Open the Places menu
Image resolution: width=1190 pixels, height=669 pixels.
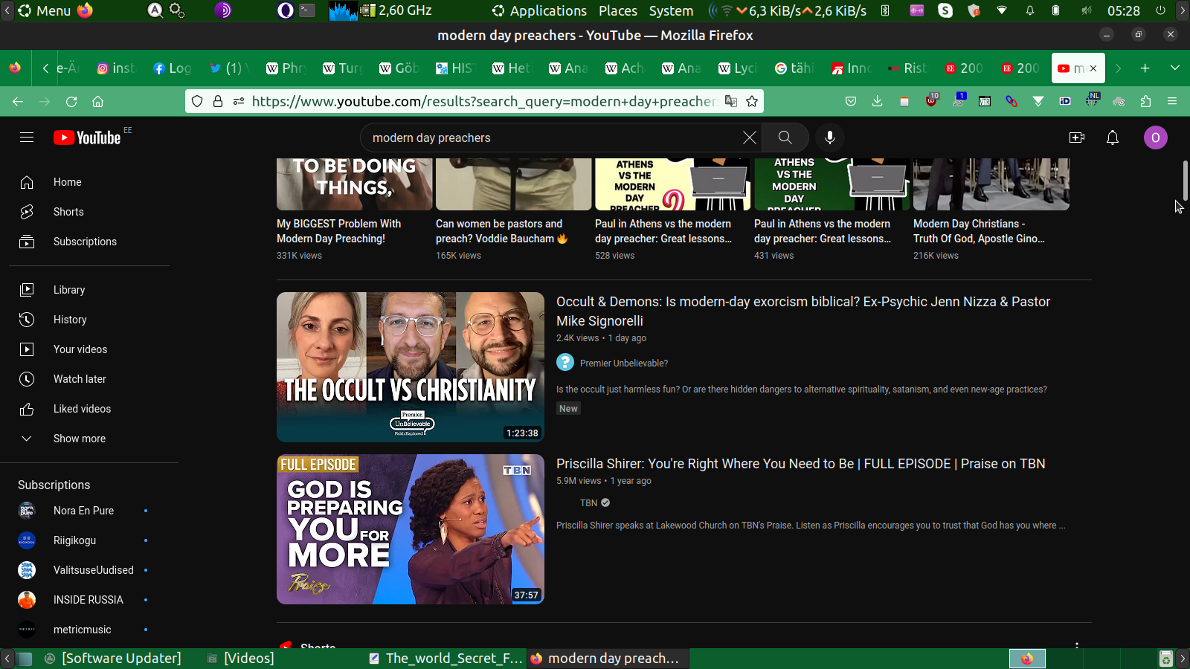click(618, 10)
